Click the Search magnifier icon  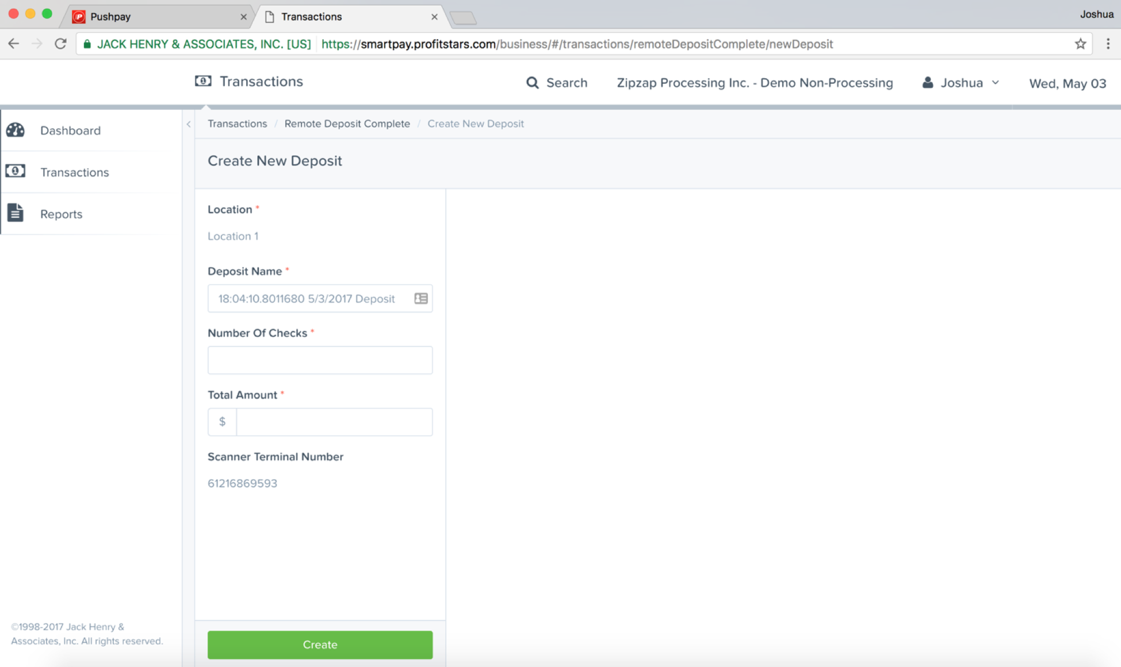(532, 82)
